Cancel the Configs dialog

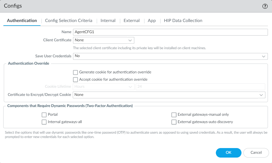tap(256, 153)
